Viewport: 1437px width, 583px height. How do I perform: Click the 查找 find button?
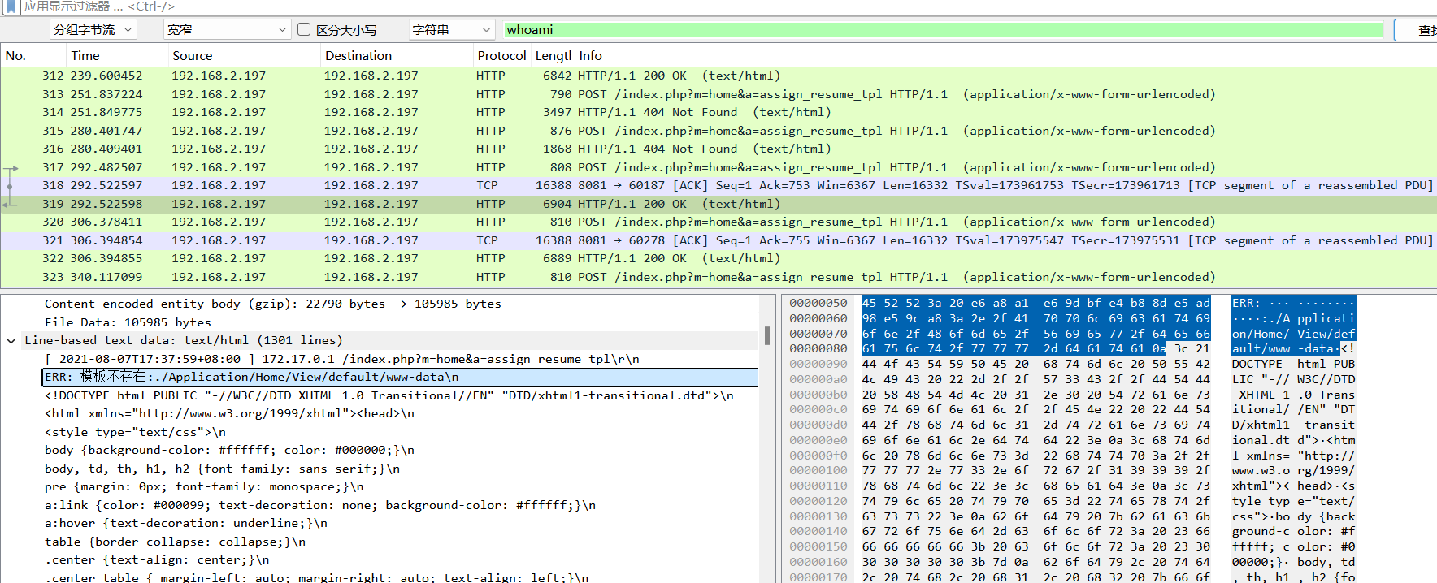pos(1416,30)
